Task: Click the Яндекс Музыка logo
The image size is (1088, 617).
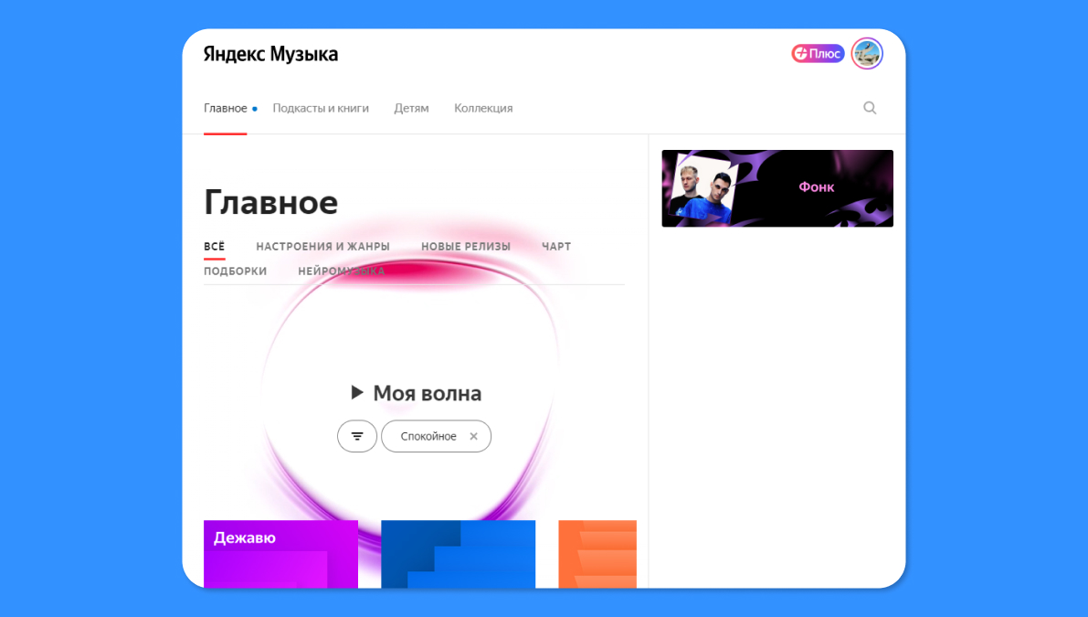Action: (x=270, y=54)
